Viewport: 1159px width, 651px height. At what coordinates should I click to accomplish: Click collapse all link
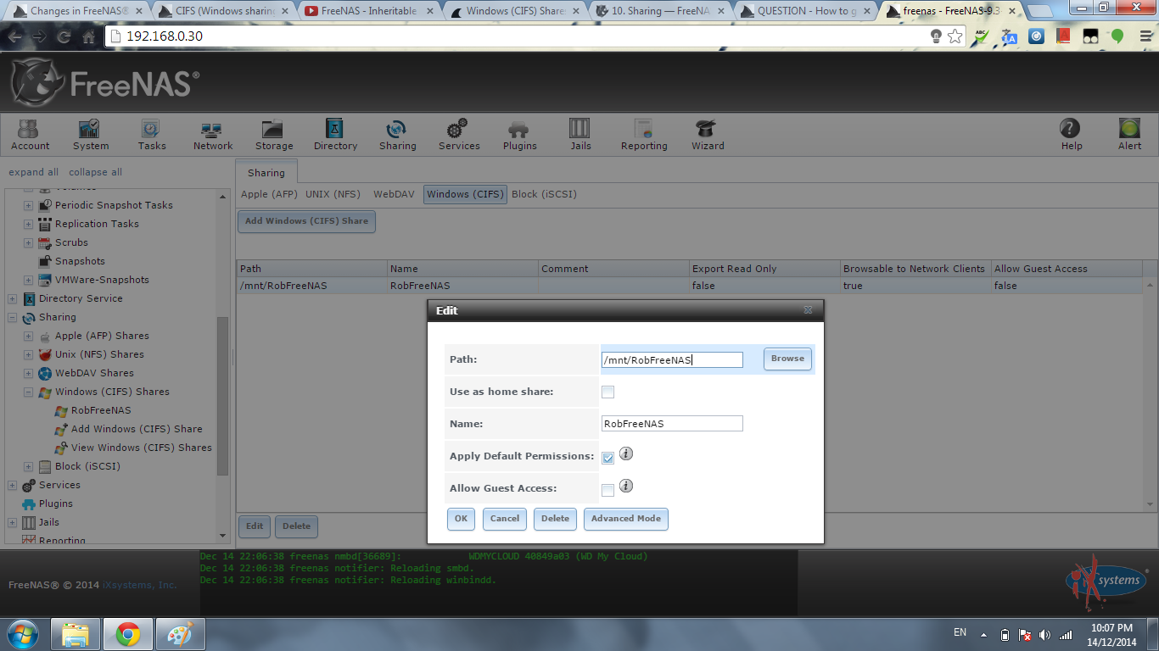click(95, 172)
